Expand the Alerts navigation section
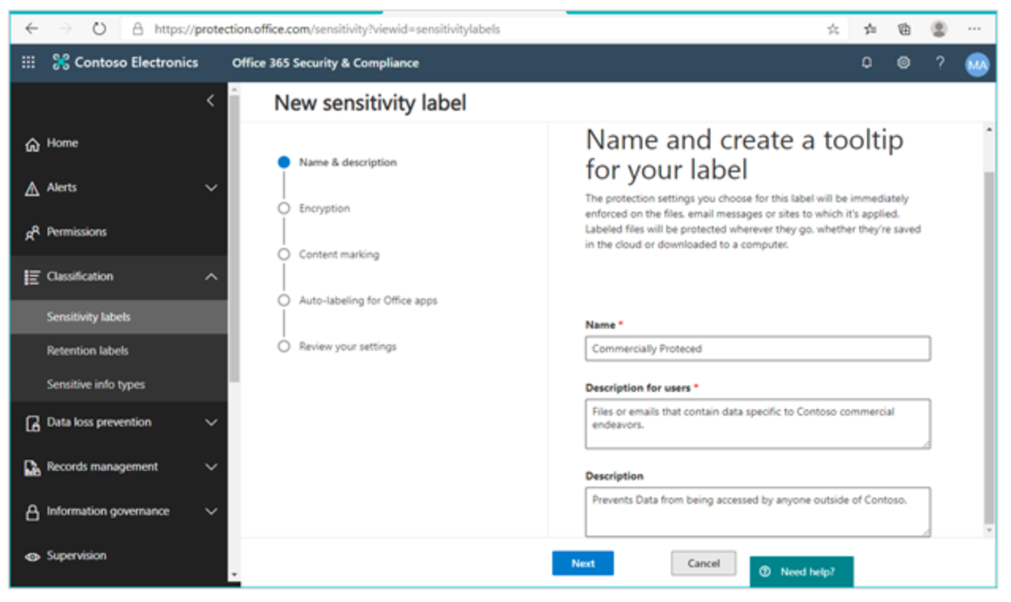This screenshot has width=1011, height=602. pyautogui.click(x=211, y=187)
